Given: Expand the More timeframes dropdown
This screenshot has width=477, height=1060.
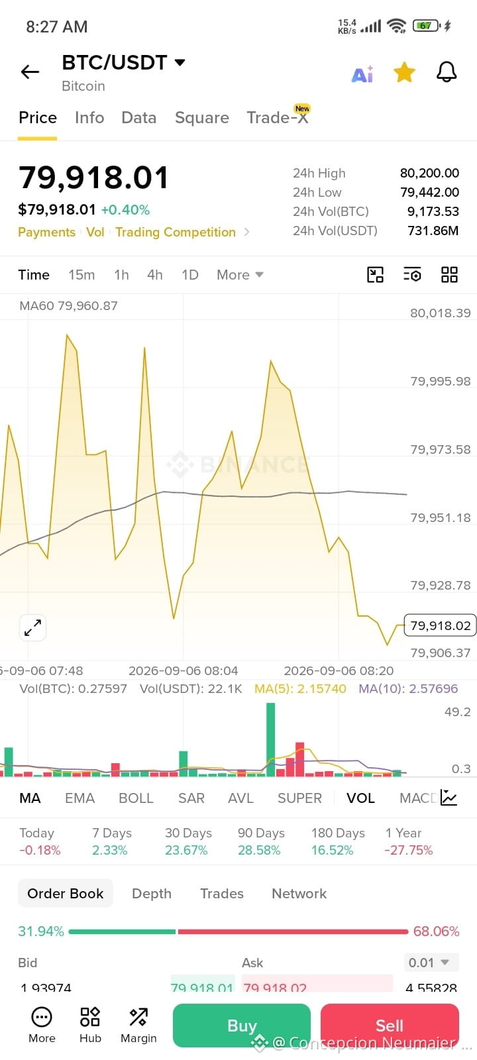Looking at the screenshot, I should [x=240, y=274].
